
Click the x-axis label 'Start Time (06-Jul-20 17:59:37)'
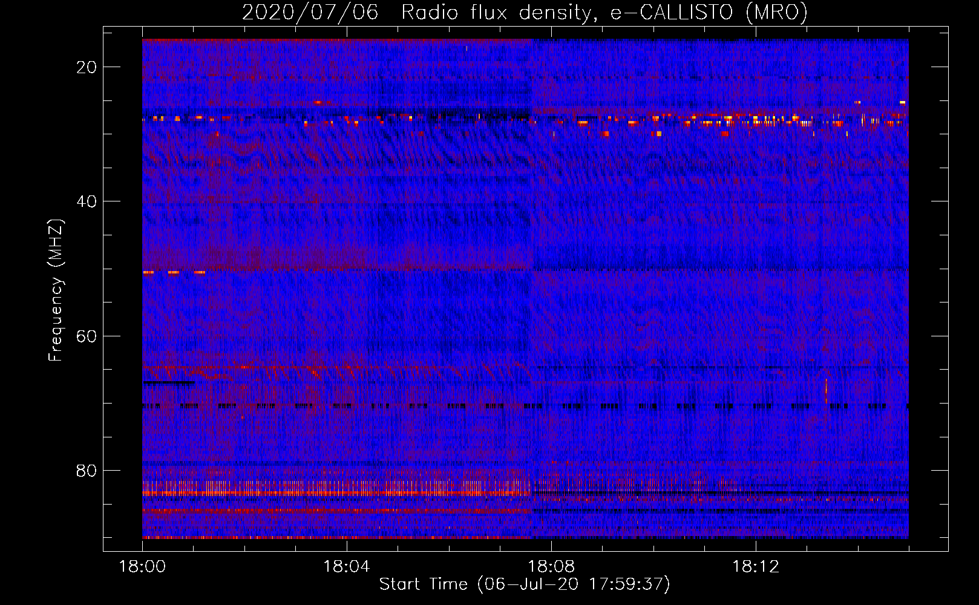525,584
